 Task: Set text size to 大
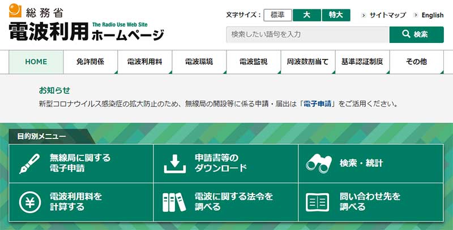pos(307,15)
